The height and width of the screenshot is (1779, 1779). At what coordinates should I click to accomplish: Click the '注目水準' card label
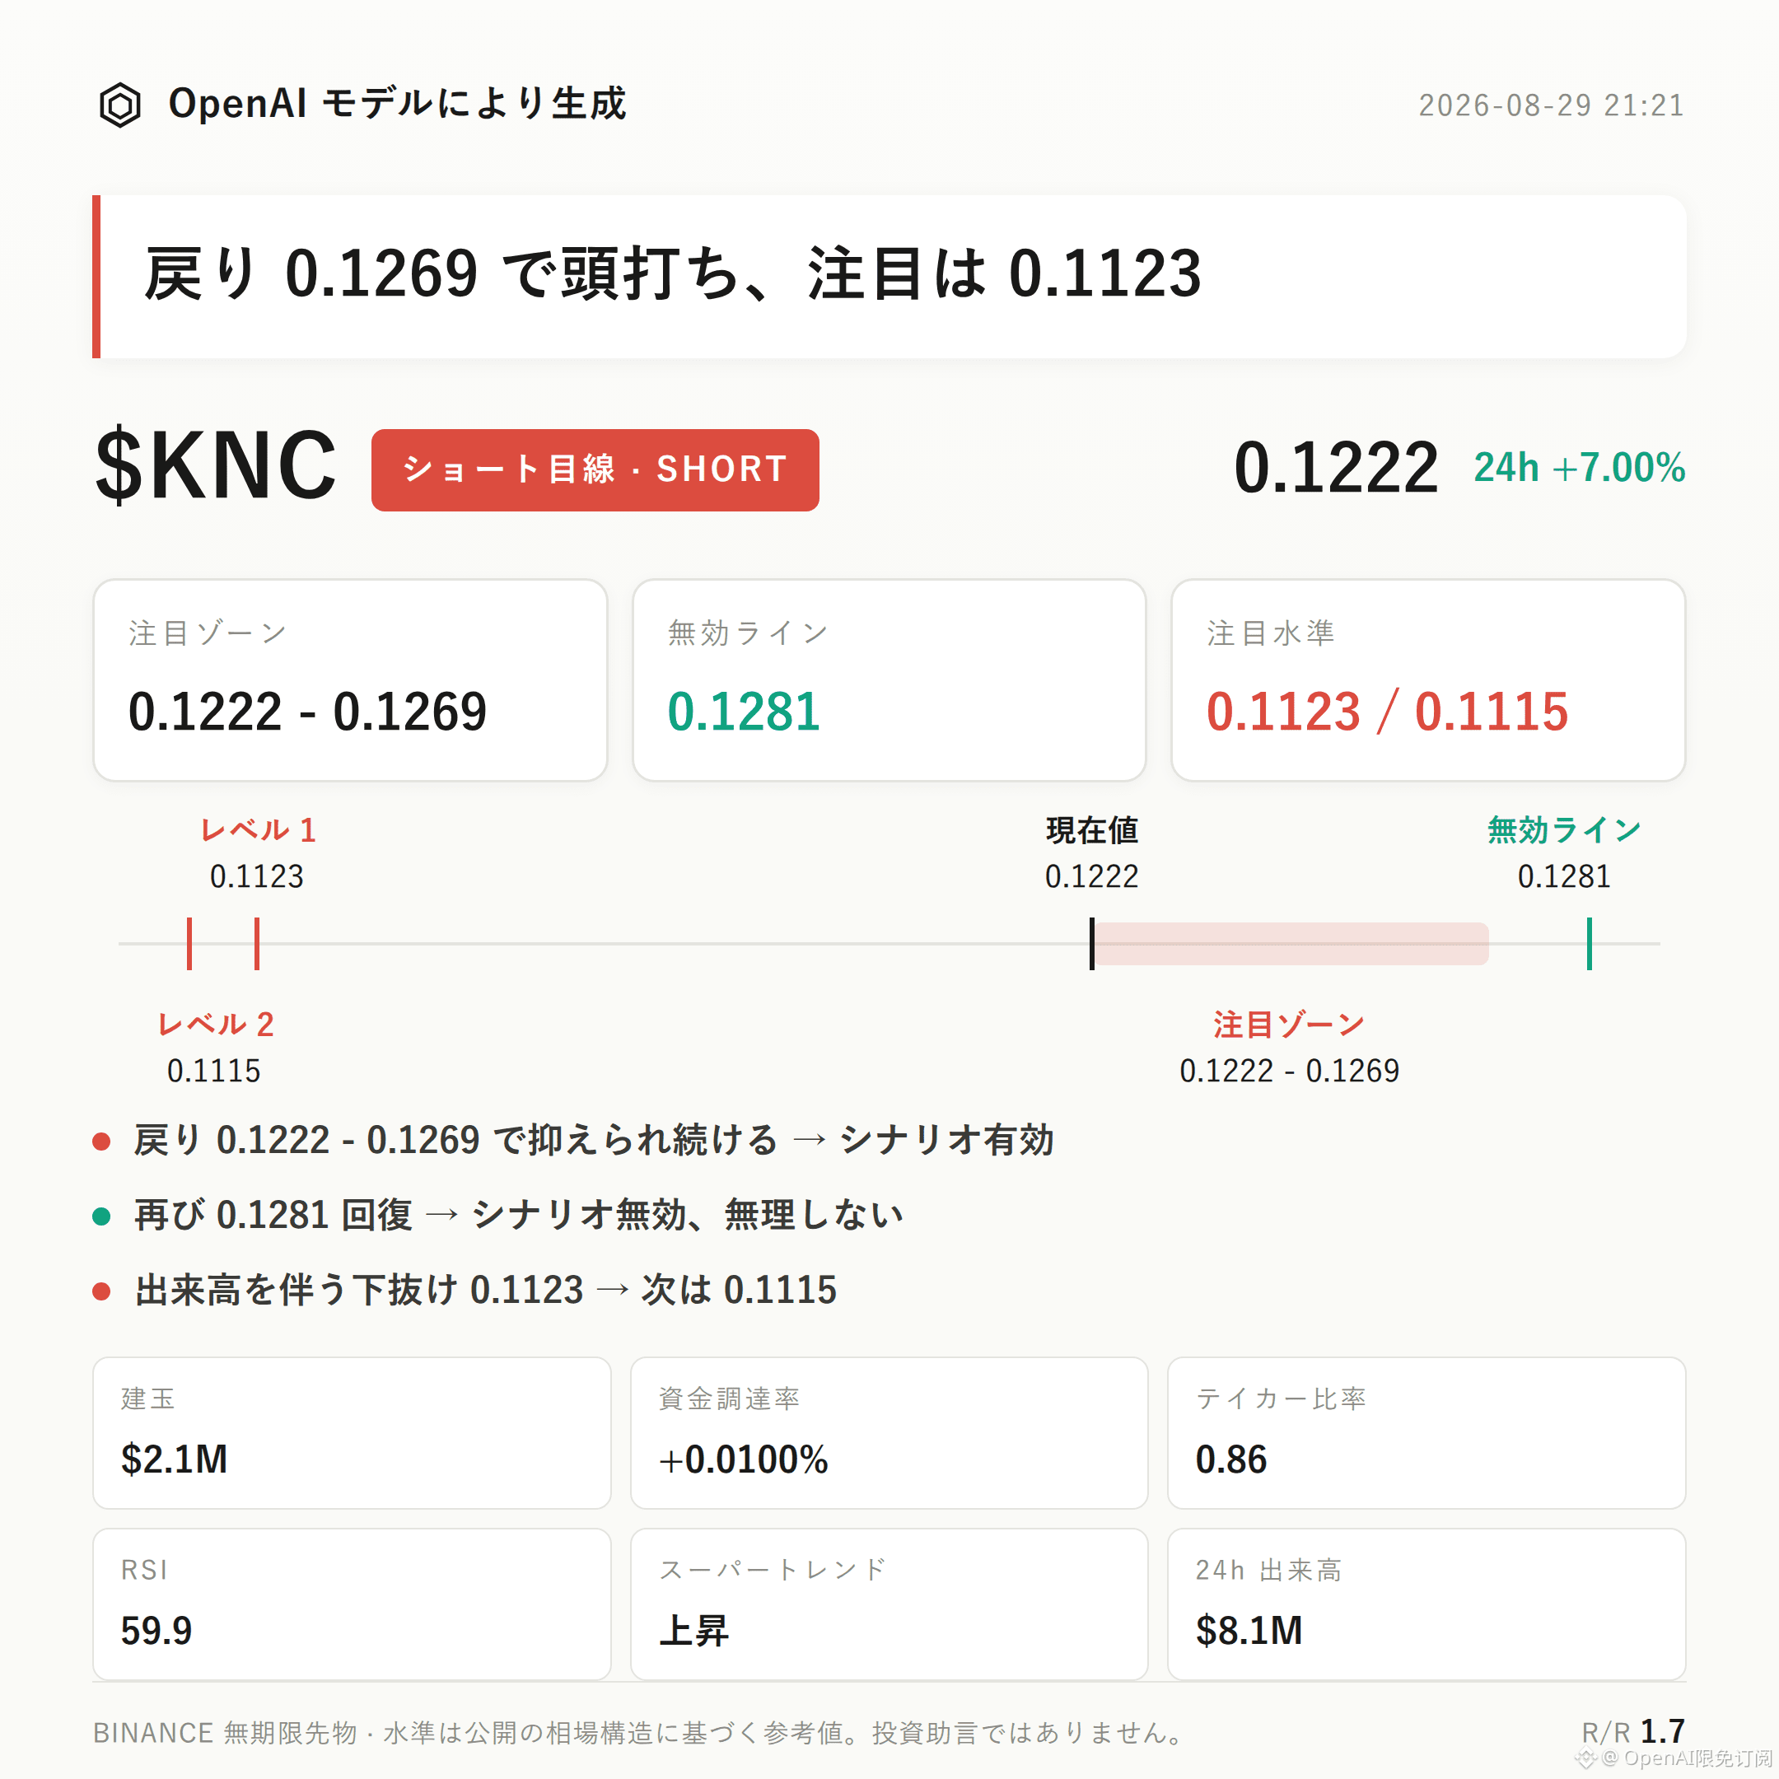tap(1271, 633)
